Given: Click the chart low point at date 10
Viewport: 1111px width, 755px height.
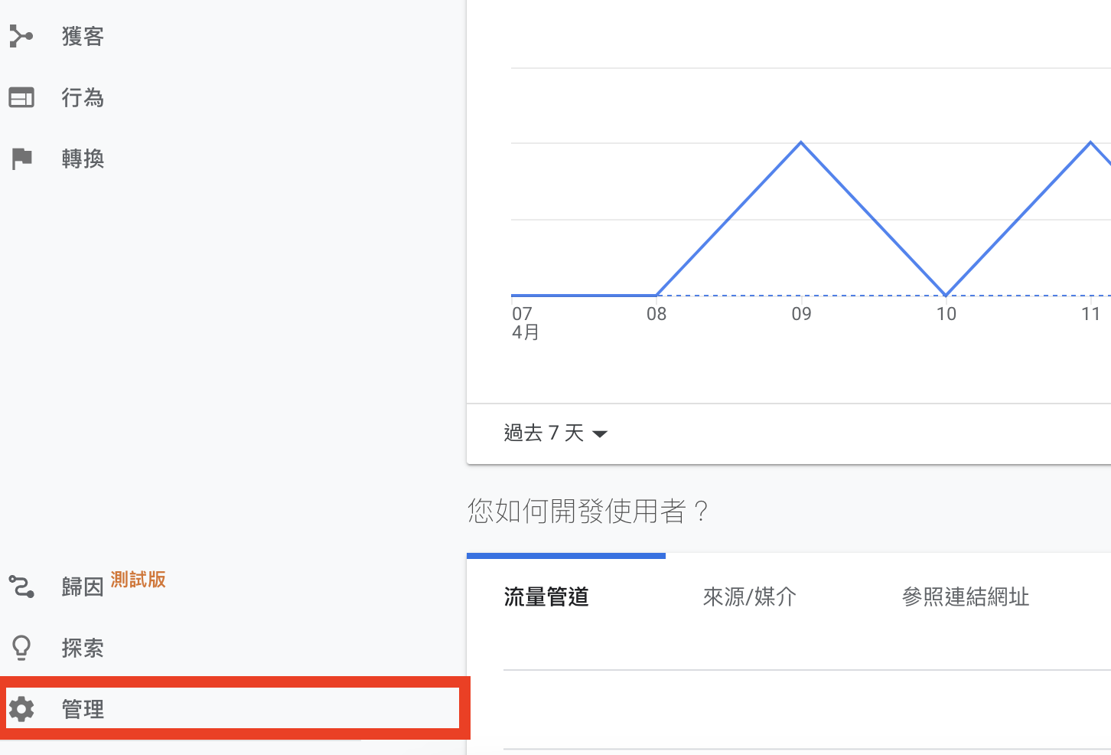Looking at the screenshot, I should click(946, 295).
